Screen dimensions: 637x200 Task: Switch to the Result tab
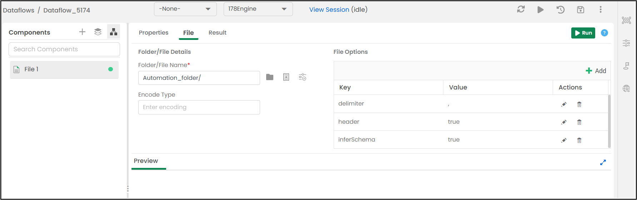[x=218, y=33]
